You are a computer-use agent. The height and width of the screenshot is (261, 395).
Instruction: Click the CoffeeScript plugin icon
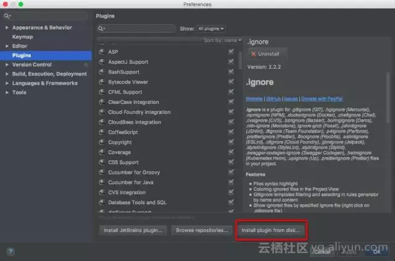coord(102,132)
